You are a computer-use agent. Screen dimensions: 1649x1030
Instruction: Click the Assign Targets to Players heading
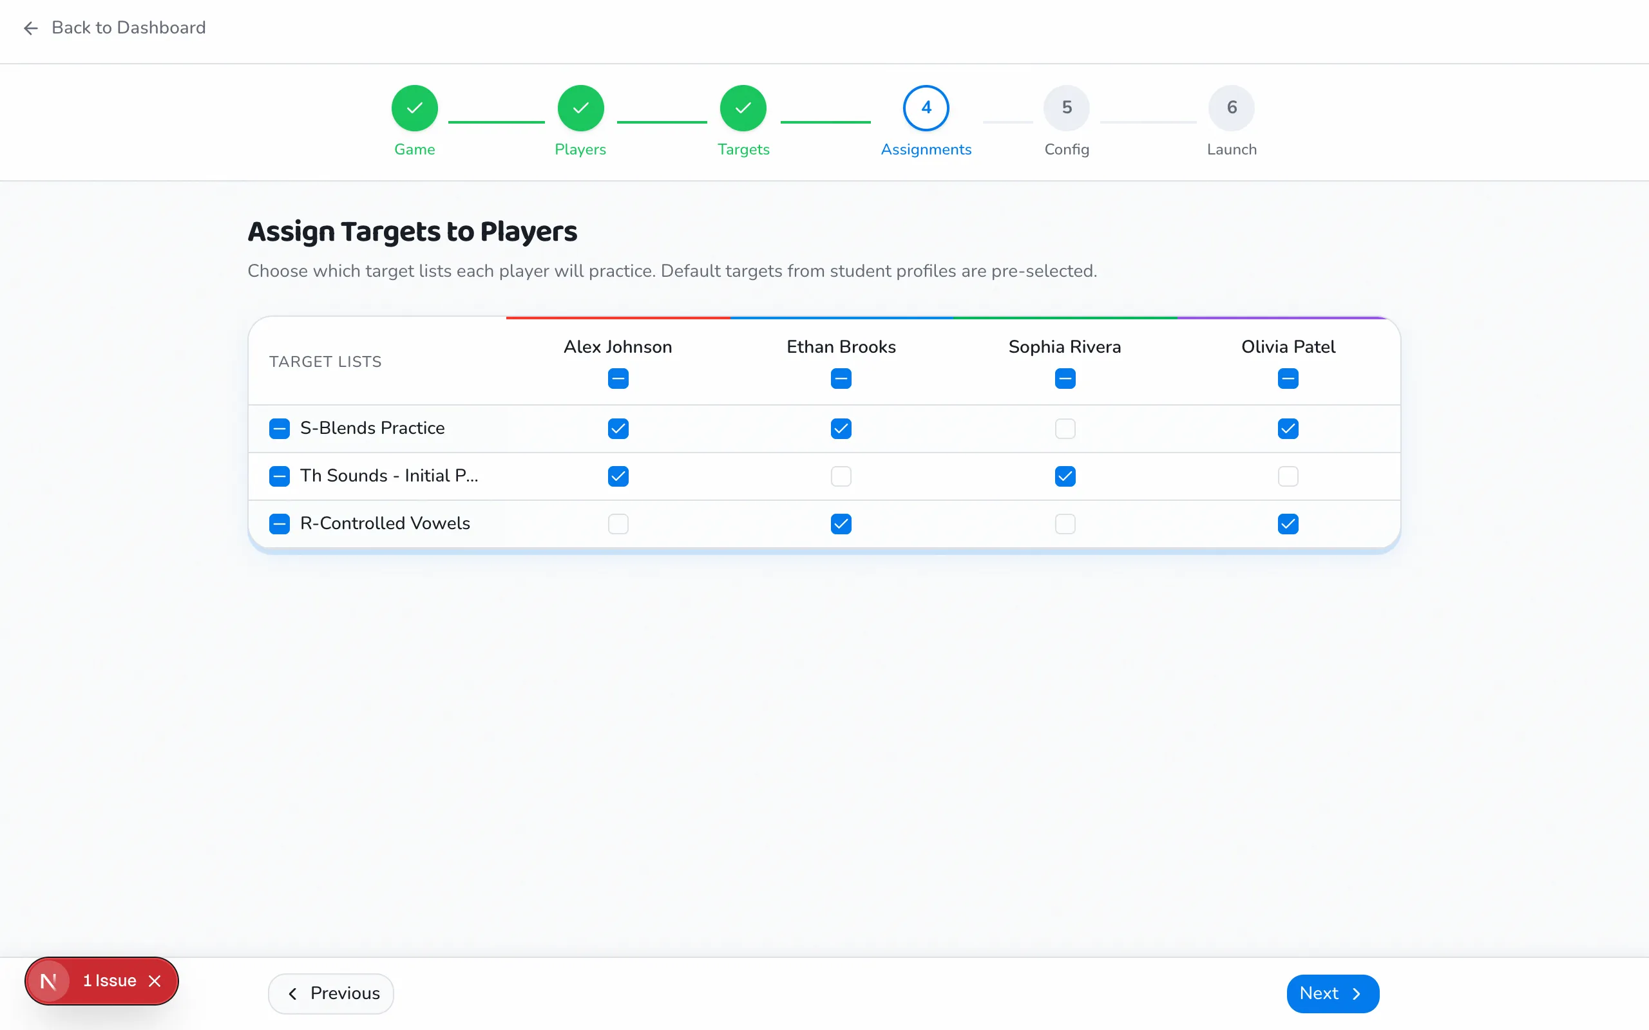coord(412,232)
